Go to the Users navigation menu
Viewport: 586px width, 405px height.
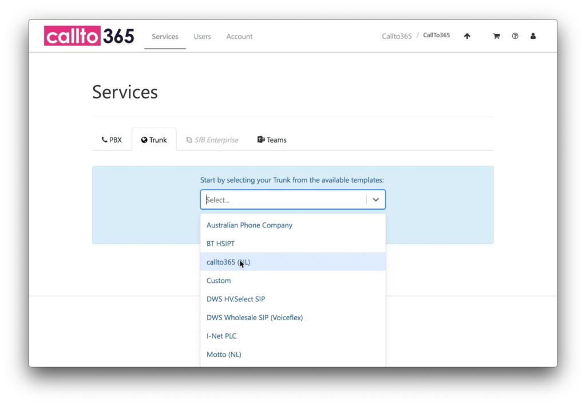coord(202,36)
